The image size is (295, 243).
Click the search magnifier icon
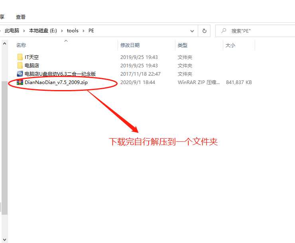224,31
